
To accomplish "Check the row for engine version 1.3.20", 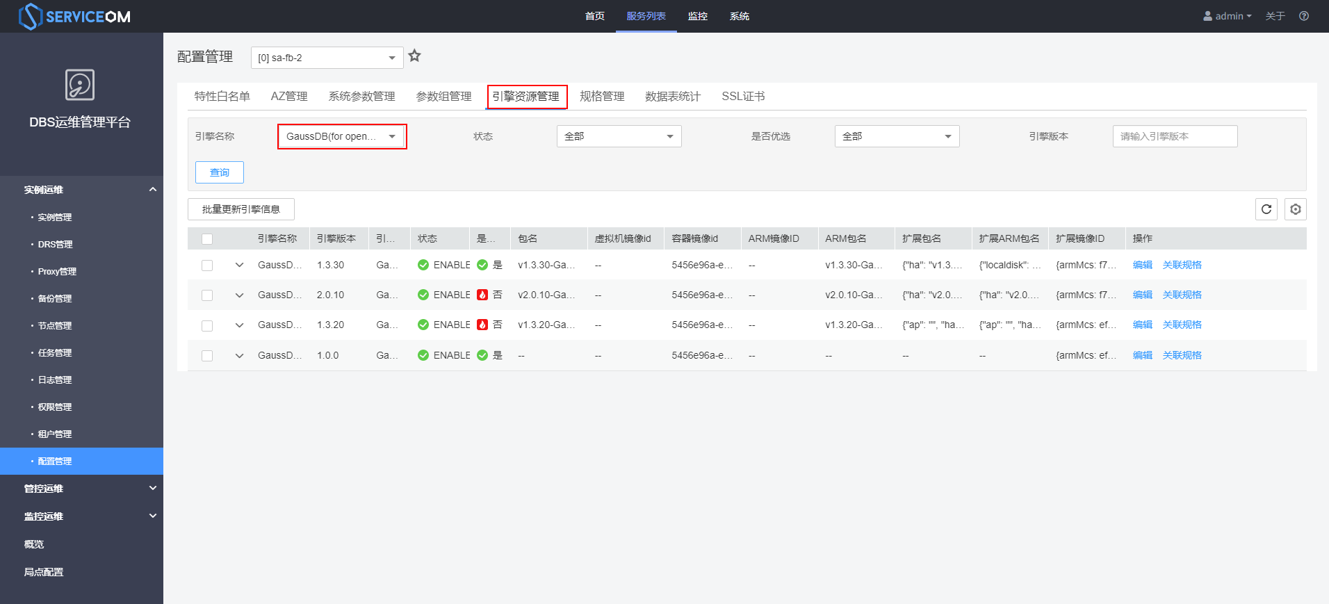I will pyautogui.click(x=207, y=325).
